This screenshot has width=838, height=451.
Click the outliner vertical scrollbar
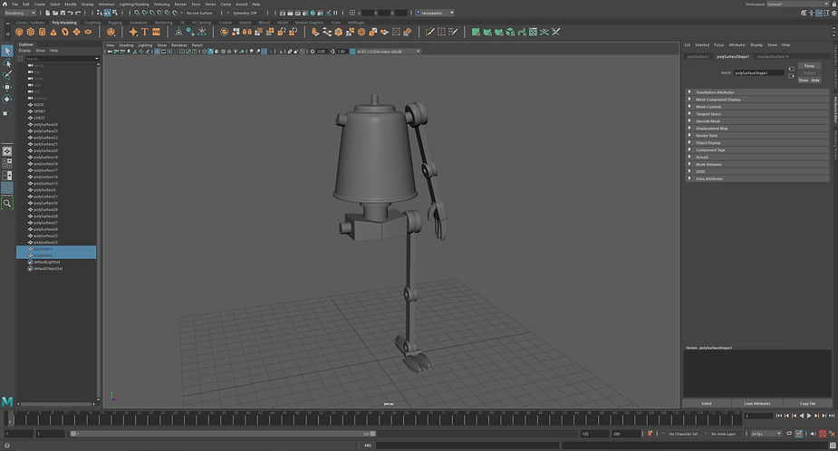(98, 233)
